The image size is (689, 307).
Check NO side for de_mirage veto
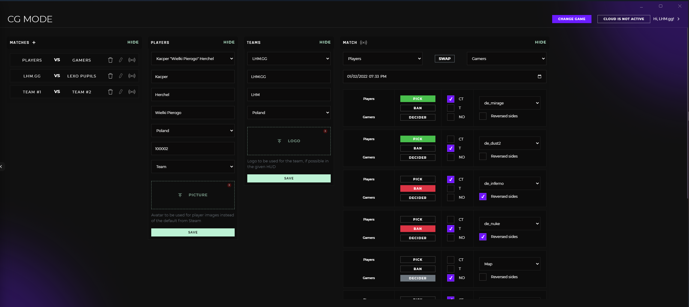click(x=451, y=117)
